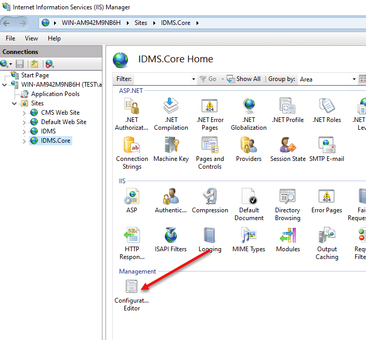Click inside the Filter input field
The image size is (366, 340).
pyautogui.click(x=162, y=79)
